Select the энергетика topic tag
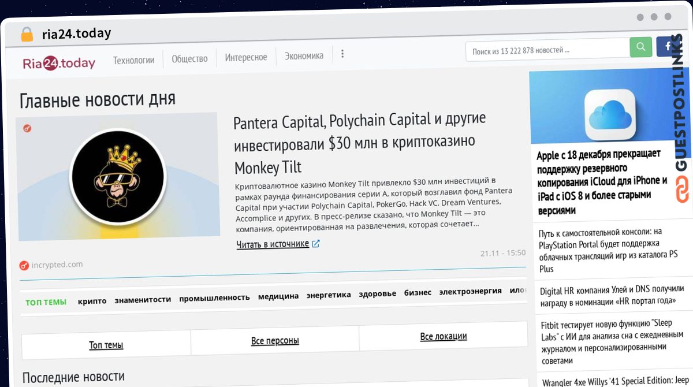The height and width of the screenshot is (387, 693). [329, 295]
